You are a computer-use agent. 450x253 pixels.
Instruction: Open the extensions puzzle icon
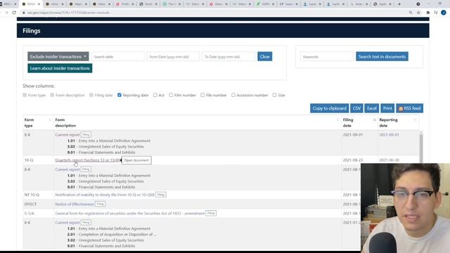pyautogui.click(x=428, y=13)
